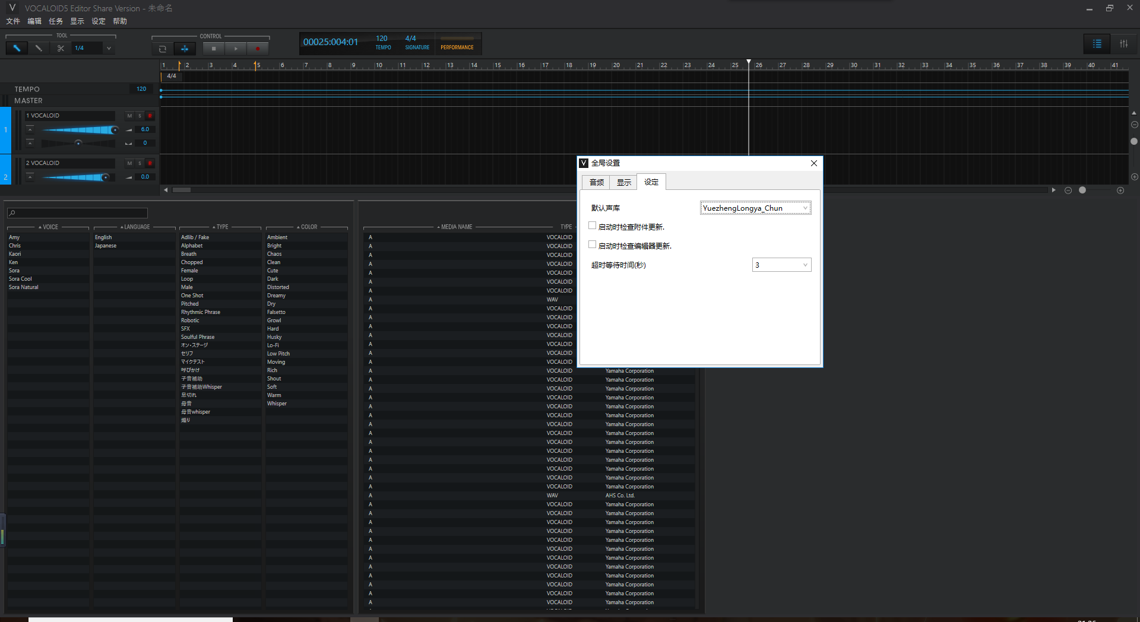
Task: Open the 1/4 quantize dropdown
Action: point(109,48)
